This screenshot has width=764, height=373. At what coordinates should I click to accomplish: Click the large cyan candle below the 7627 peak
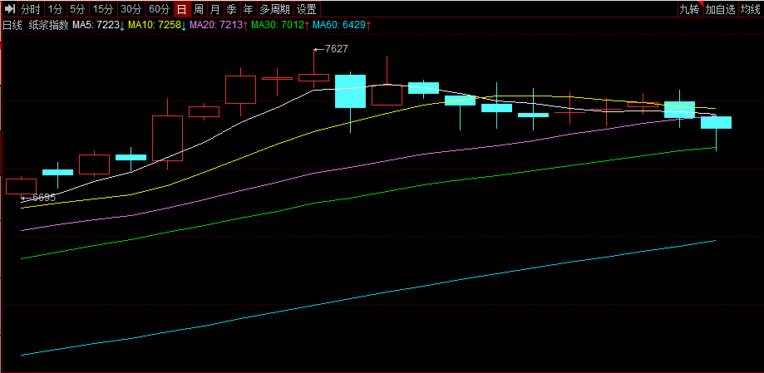(350, 91)
